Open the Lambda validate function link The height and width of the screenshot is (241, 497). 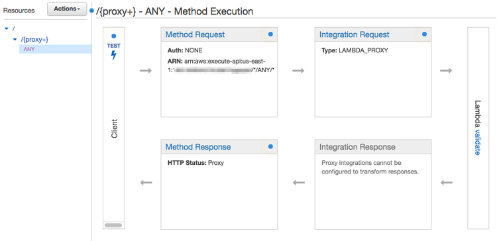(x=478, y=142)
